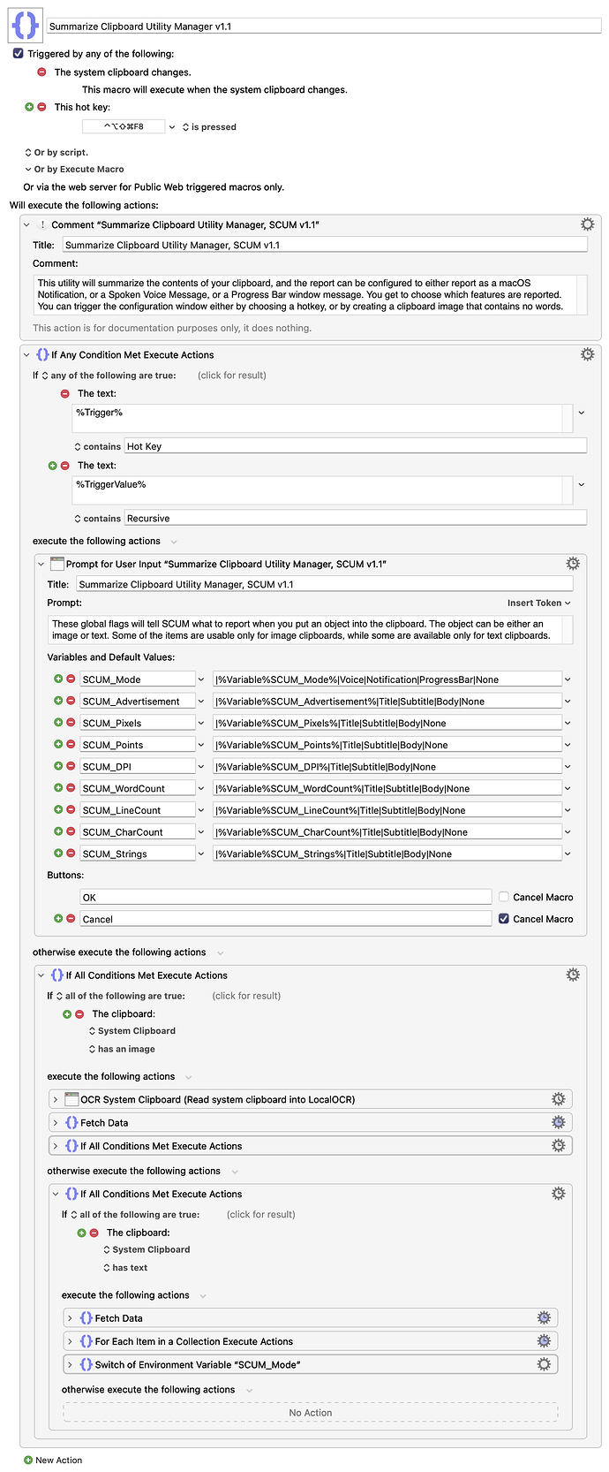Click the gear on OCR System Clipboard action
The image size is (609, 1472).
pyautogui.click(x=558, y=1098)
